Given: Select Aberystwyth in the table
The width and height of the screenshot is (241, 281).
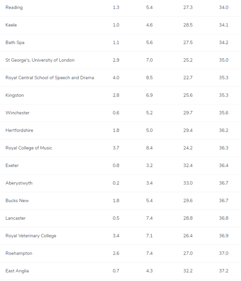Looking at the screenshot, I should (19, 183).
